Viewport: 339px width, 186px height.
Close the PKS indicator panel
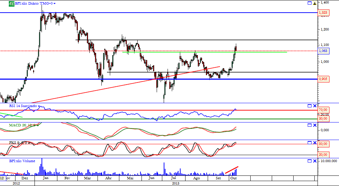pos(315,143)
